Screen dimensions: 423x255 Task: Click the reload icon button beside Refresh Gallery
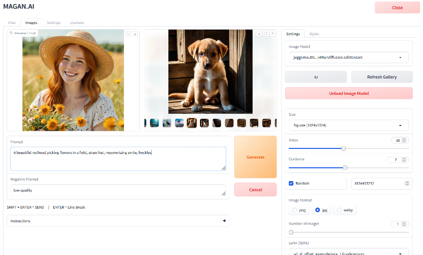(x=316, y=77)
